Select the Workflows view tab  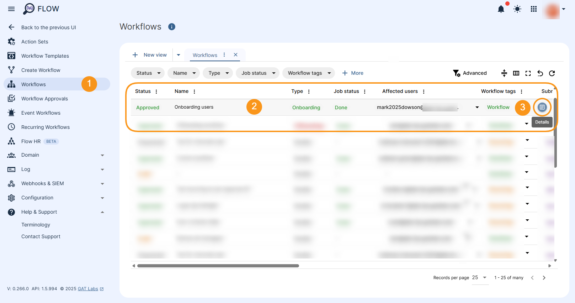point(205,55)
